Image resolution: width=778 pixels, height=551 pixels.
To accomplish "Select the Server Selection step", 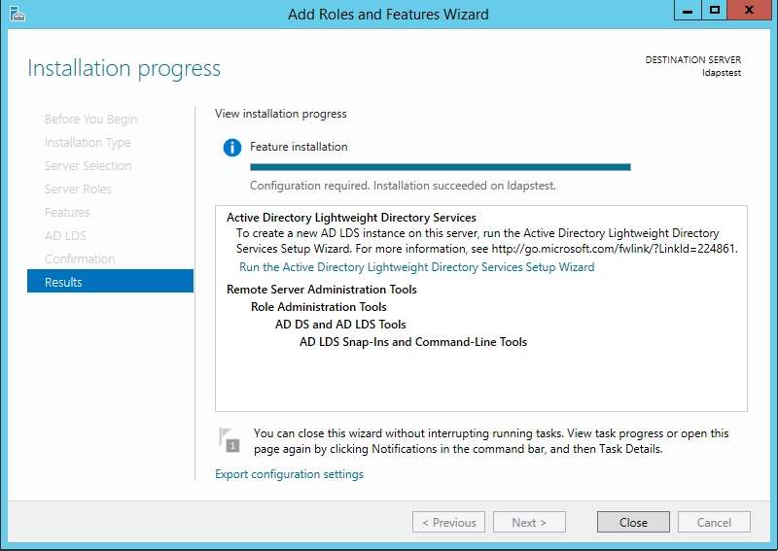I will pos(88,165).
